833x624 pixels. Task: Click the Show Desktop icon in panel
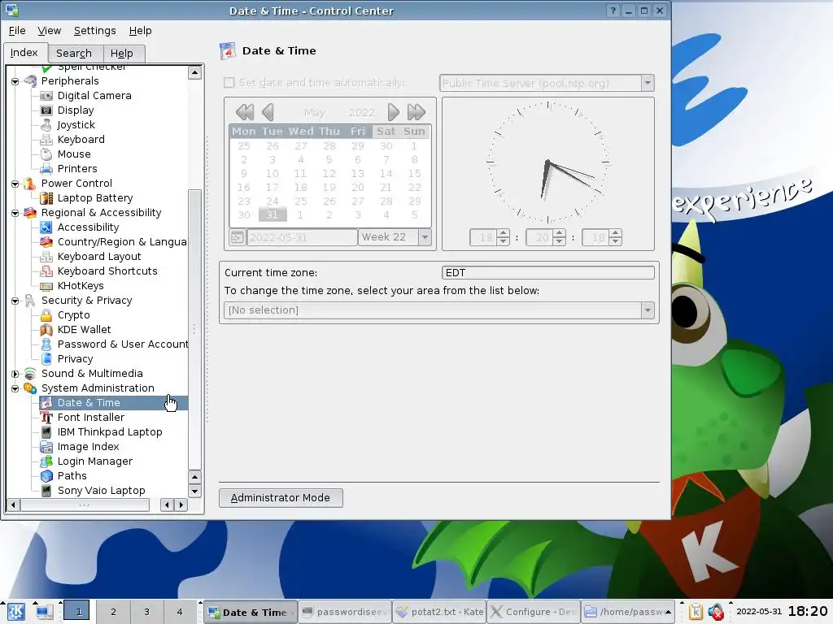pos(44,612)
